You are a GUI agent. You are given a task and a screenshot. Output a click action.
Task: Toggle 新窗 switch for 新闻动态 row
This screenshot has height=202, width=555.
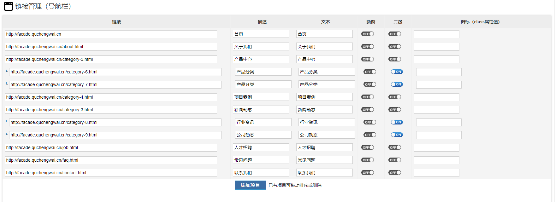pos(368,110)
